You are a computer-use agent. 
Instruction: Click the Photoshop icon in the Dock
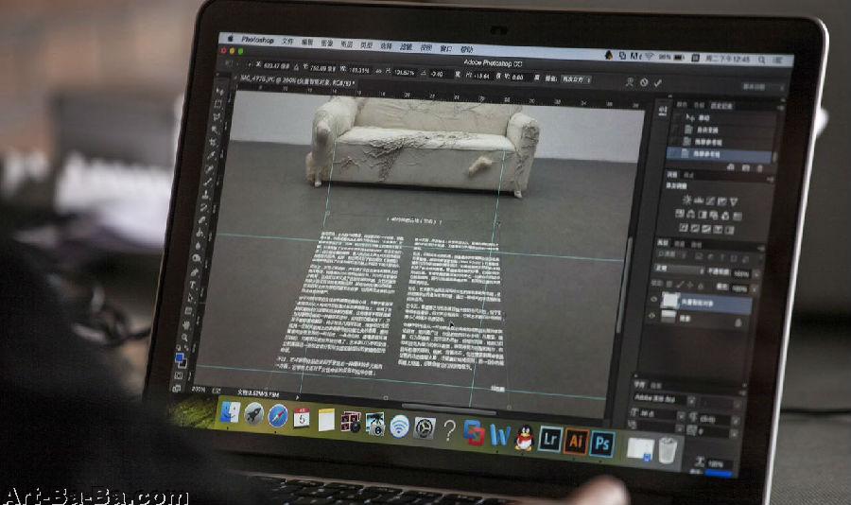[x=602, y=444]
